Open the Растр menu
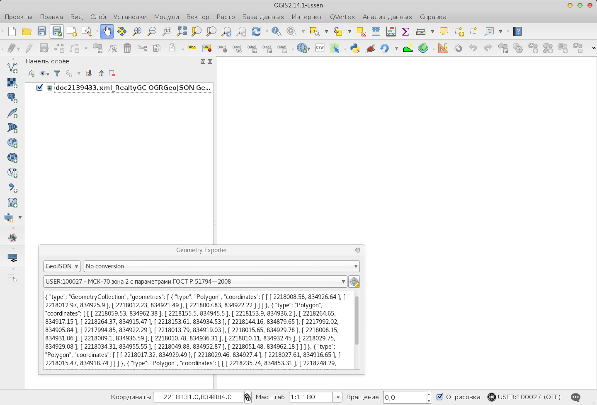The image size is (597, 405). (225, 17)
